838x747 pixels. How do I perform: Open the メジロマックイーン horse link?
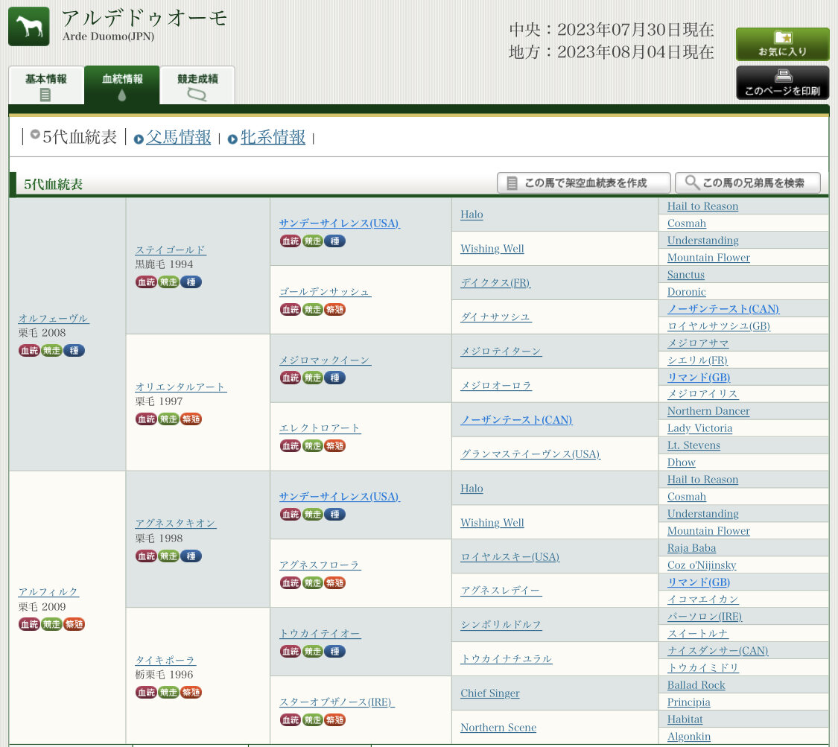point(325,360)
